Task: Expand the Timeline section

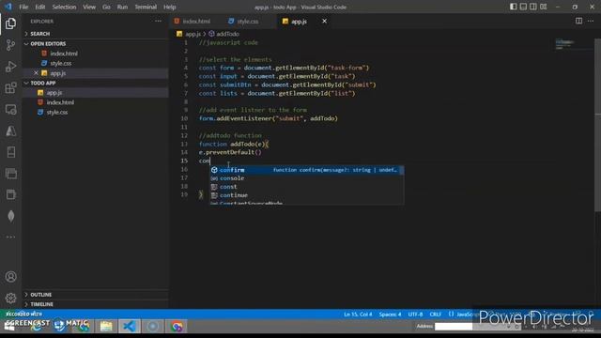Action: [96, 304]
